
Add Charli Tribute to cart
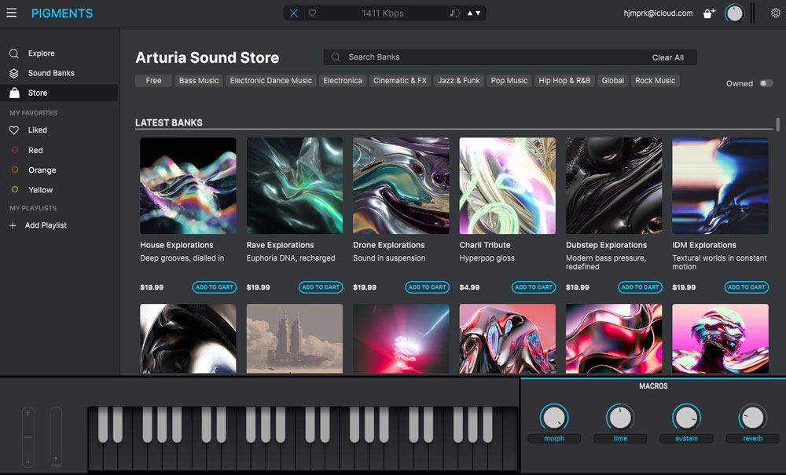(534, 287)
